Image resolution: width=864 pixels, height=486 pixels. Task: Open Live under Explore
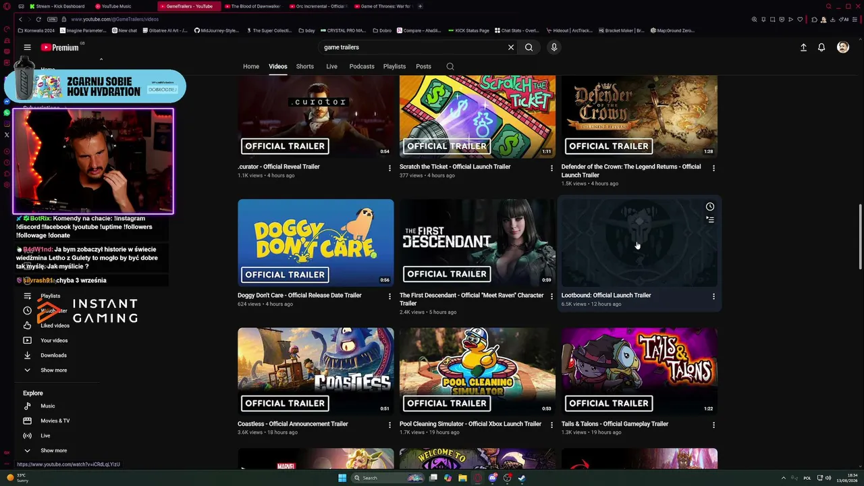(46, 435)
